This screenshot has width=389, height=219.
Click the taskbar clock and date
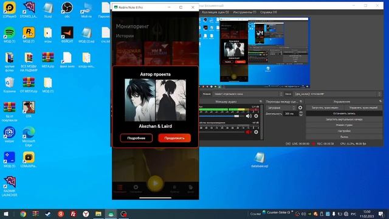(367, 214)
